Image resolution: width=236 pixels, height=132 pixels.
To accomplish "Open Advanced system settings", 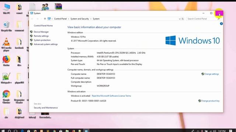I will pos(46,44).
